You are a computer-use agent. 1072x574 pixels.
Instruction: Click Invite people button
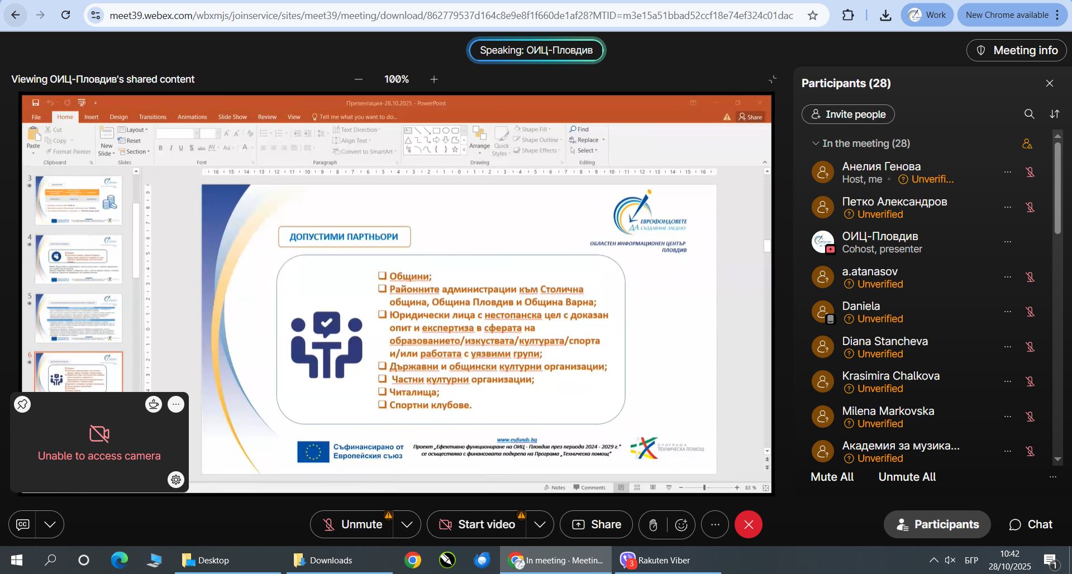[847, 114]
